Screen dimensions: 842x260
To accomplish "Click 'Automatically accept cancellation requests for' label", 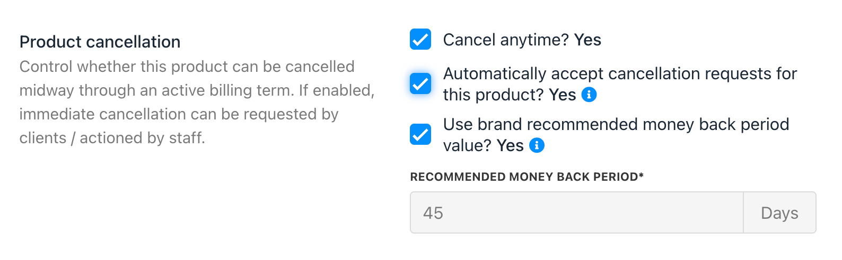I will pos(620,73).
